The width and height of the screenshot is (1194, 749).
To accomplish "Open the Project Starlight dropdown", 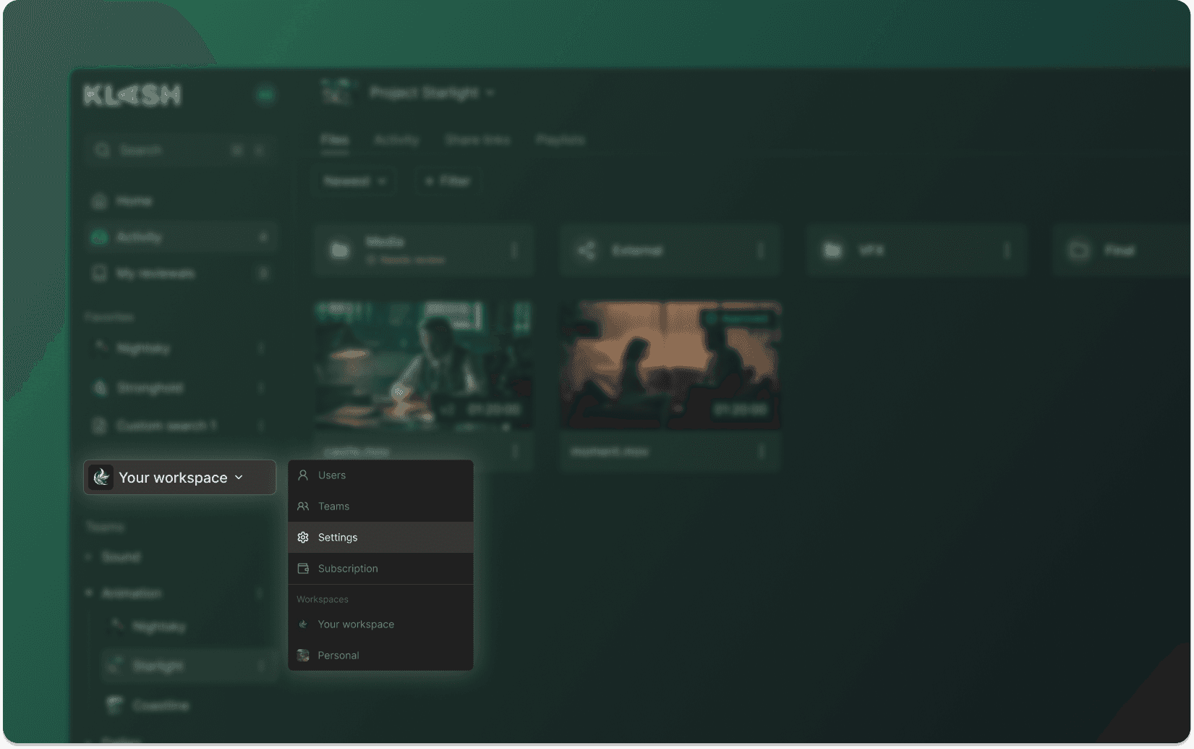I will 432,93.
